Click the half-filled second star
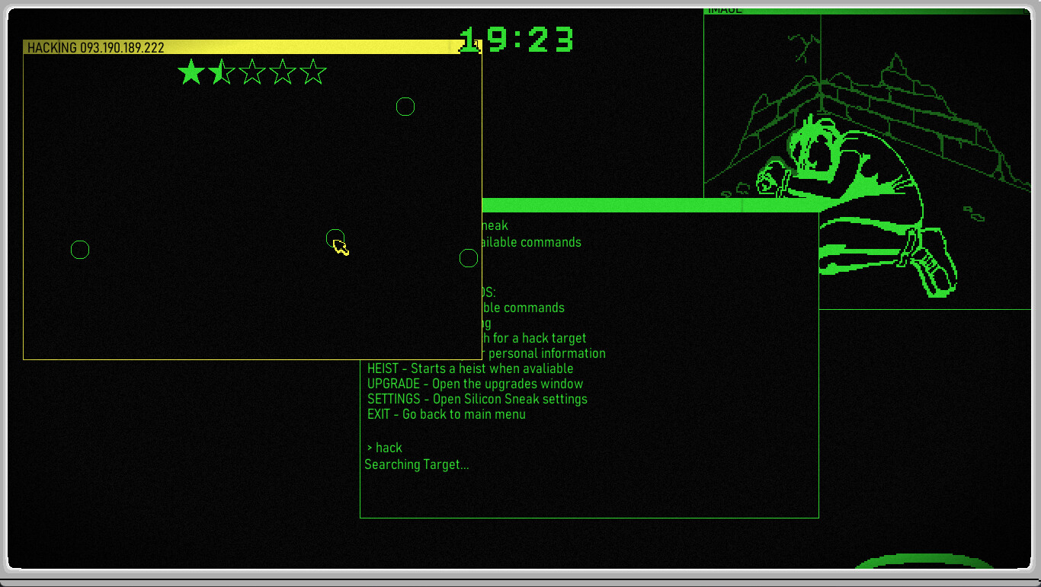Viewport: 1041px width, 587px height. point(222,72)
